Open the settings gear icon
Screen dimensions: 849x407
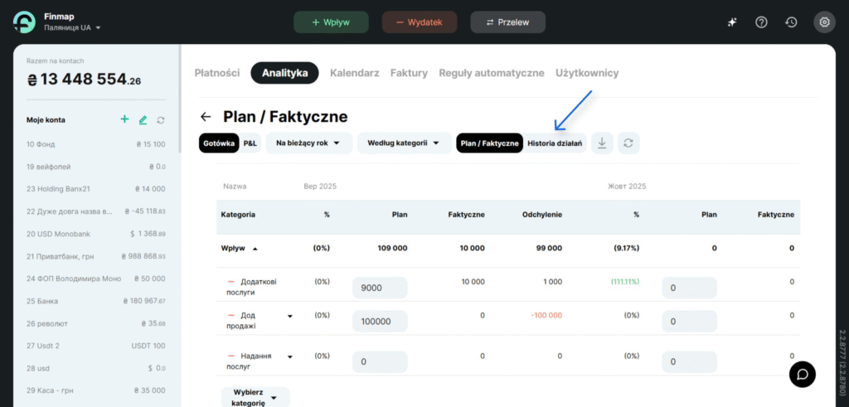824,22
